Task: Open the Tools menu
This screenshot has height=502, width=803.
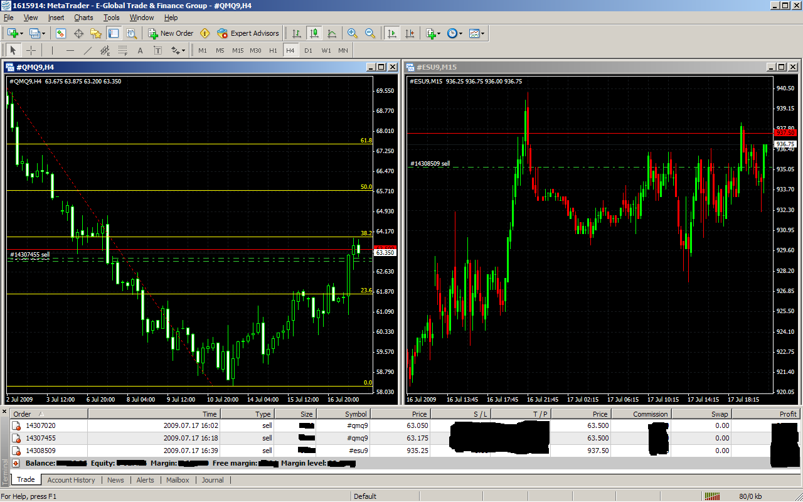Action: click(x=112, y=18)
